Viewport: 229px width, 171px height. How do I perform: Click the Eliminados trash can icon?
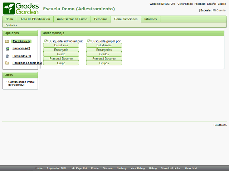pyautogui.click(x=7, y=56)
